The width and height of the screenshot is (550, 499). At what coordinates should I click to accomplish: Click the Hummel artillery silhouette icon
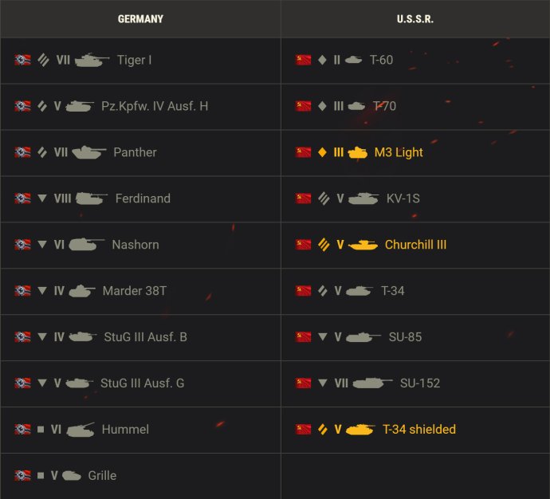click(81, 429)
